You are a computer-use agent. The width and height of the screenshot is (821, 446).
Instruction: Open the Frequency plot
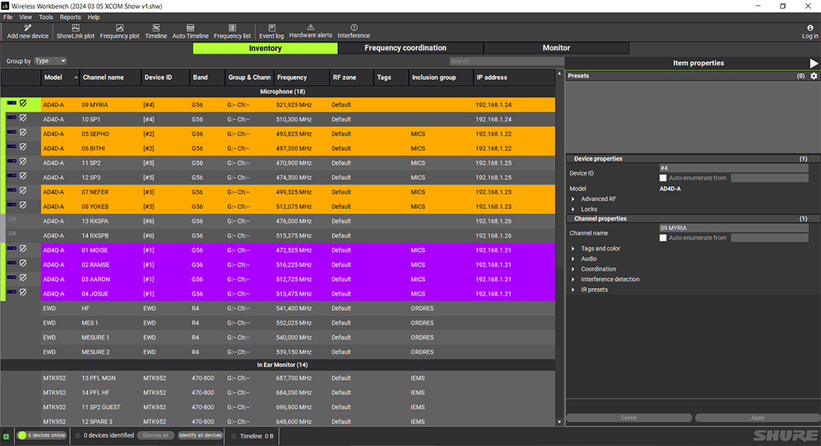(x=119, y=31)
